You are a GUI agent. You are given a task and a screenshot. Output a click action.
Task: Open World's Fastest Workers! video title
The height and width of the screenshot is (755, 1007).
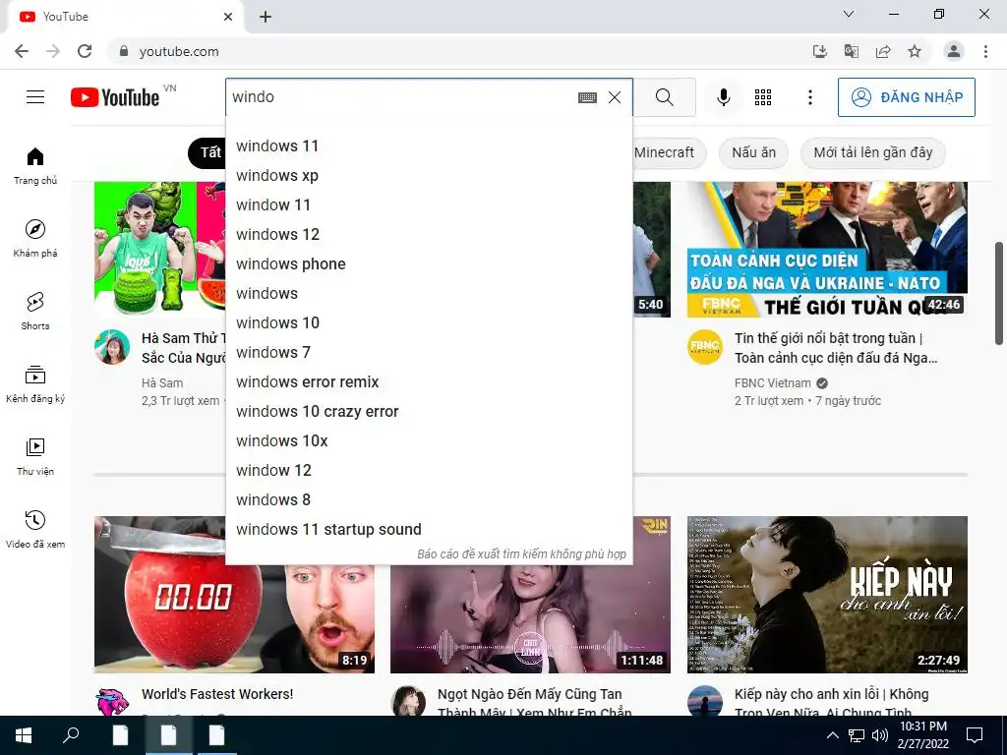coord(217,694)
